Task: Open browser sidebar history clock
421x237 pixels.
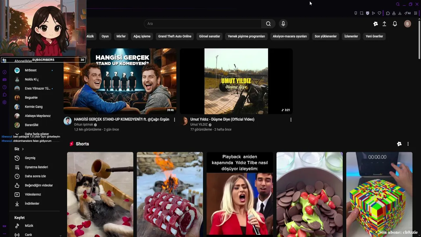Action: 4,87
